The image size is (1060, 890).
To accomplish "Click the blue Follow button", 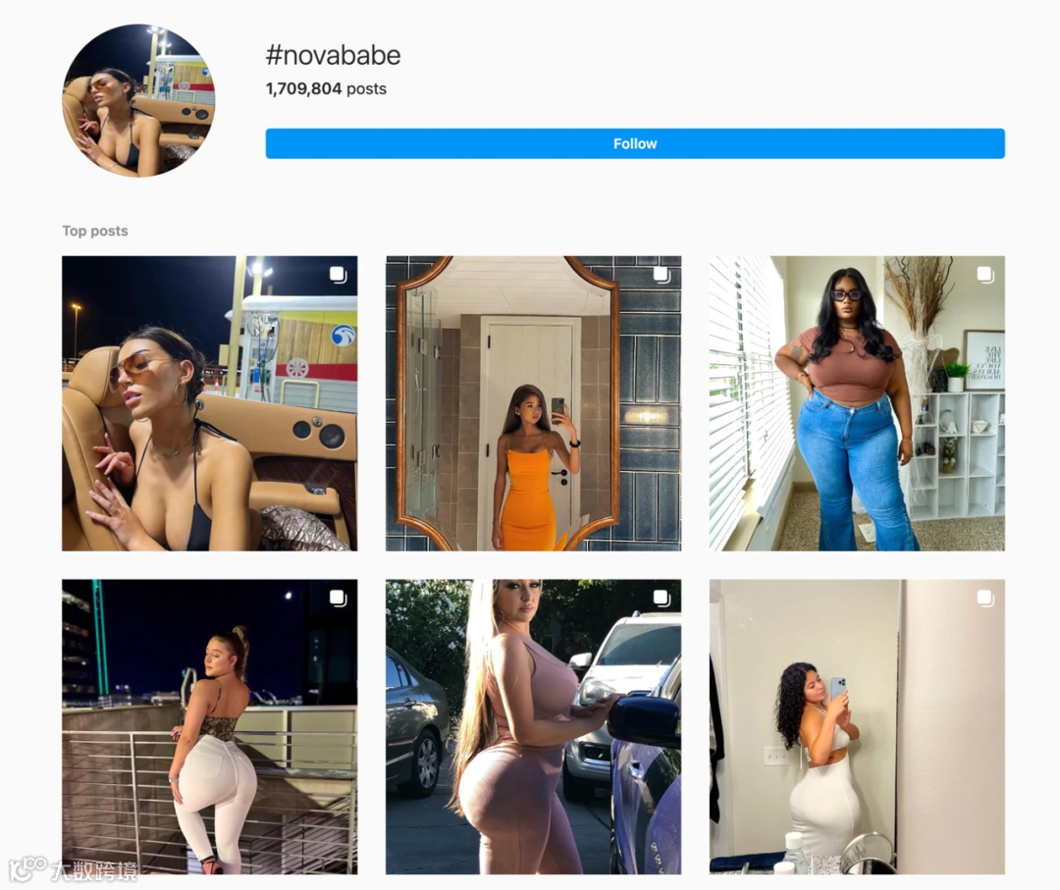I will coord(635,143).
